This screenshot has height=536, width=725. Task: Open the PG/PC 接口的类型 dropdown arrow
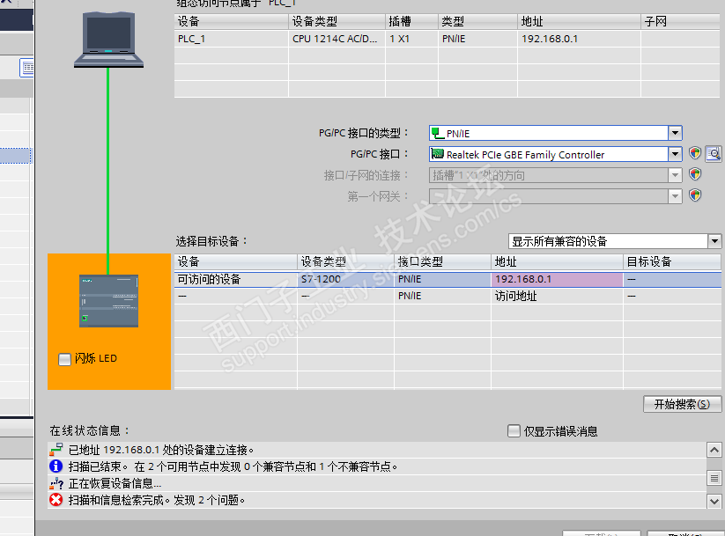675,133
